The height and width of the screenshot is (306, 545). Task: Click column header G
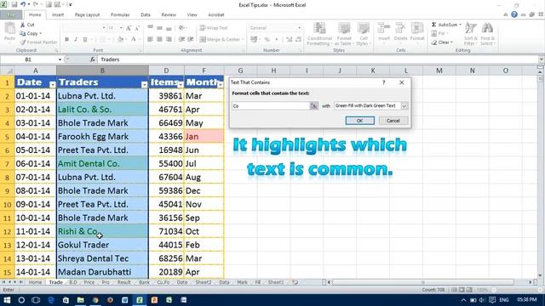[x=240, y=71]
